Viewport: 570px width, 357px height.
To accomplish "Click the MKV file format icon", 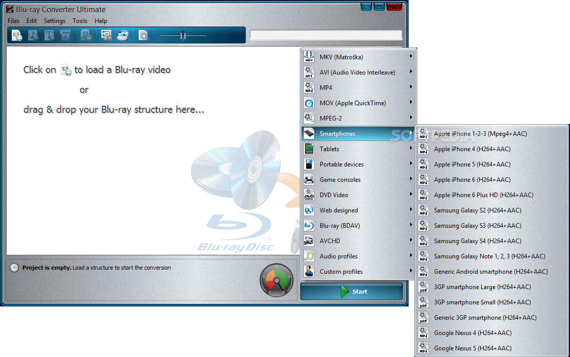I will click(x=309, y=57).
